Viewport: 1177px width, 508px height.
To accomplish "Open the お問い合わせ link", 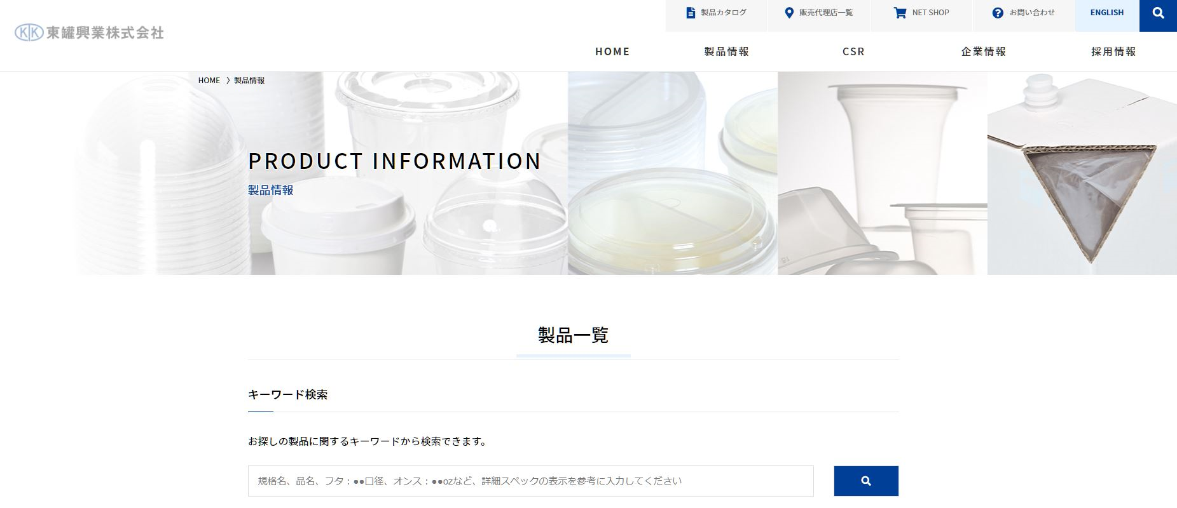I will 1032,13.
